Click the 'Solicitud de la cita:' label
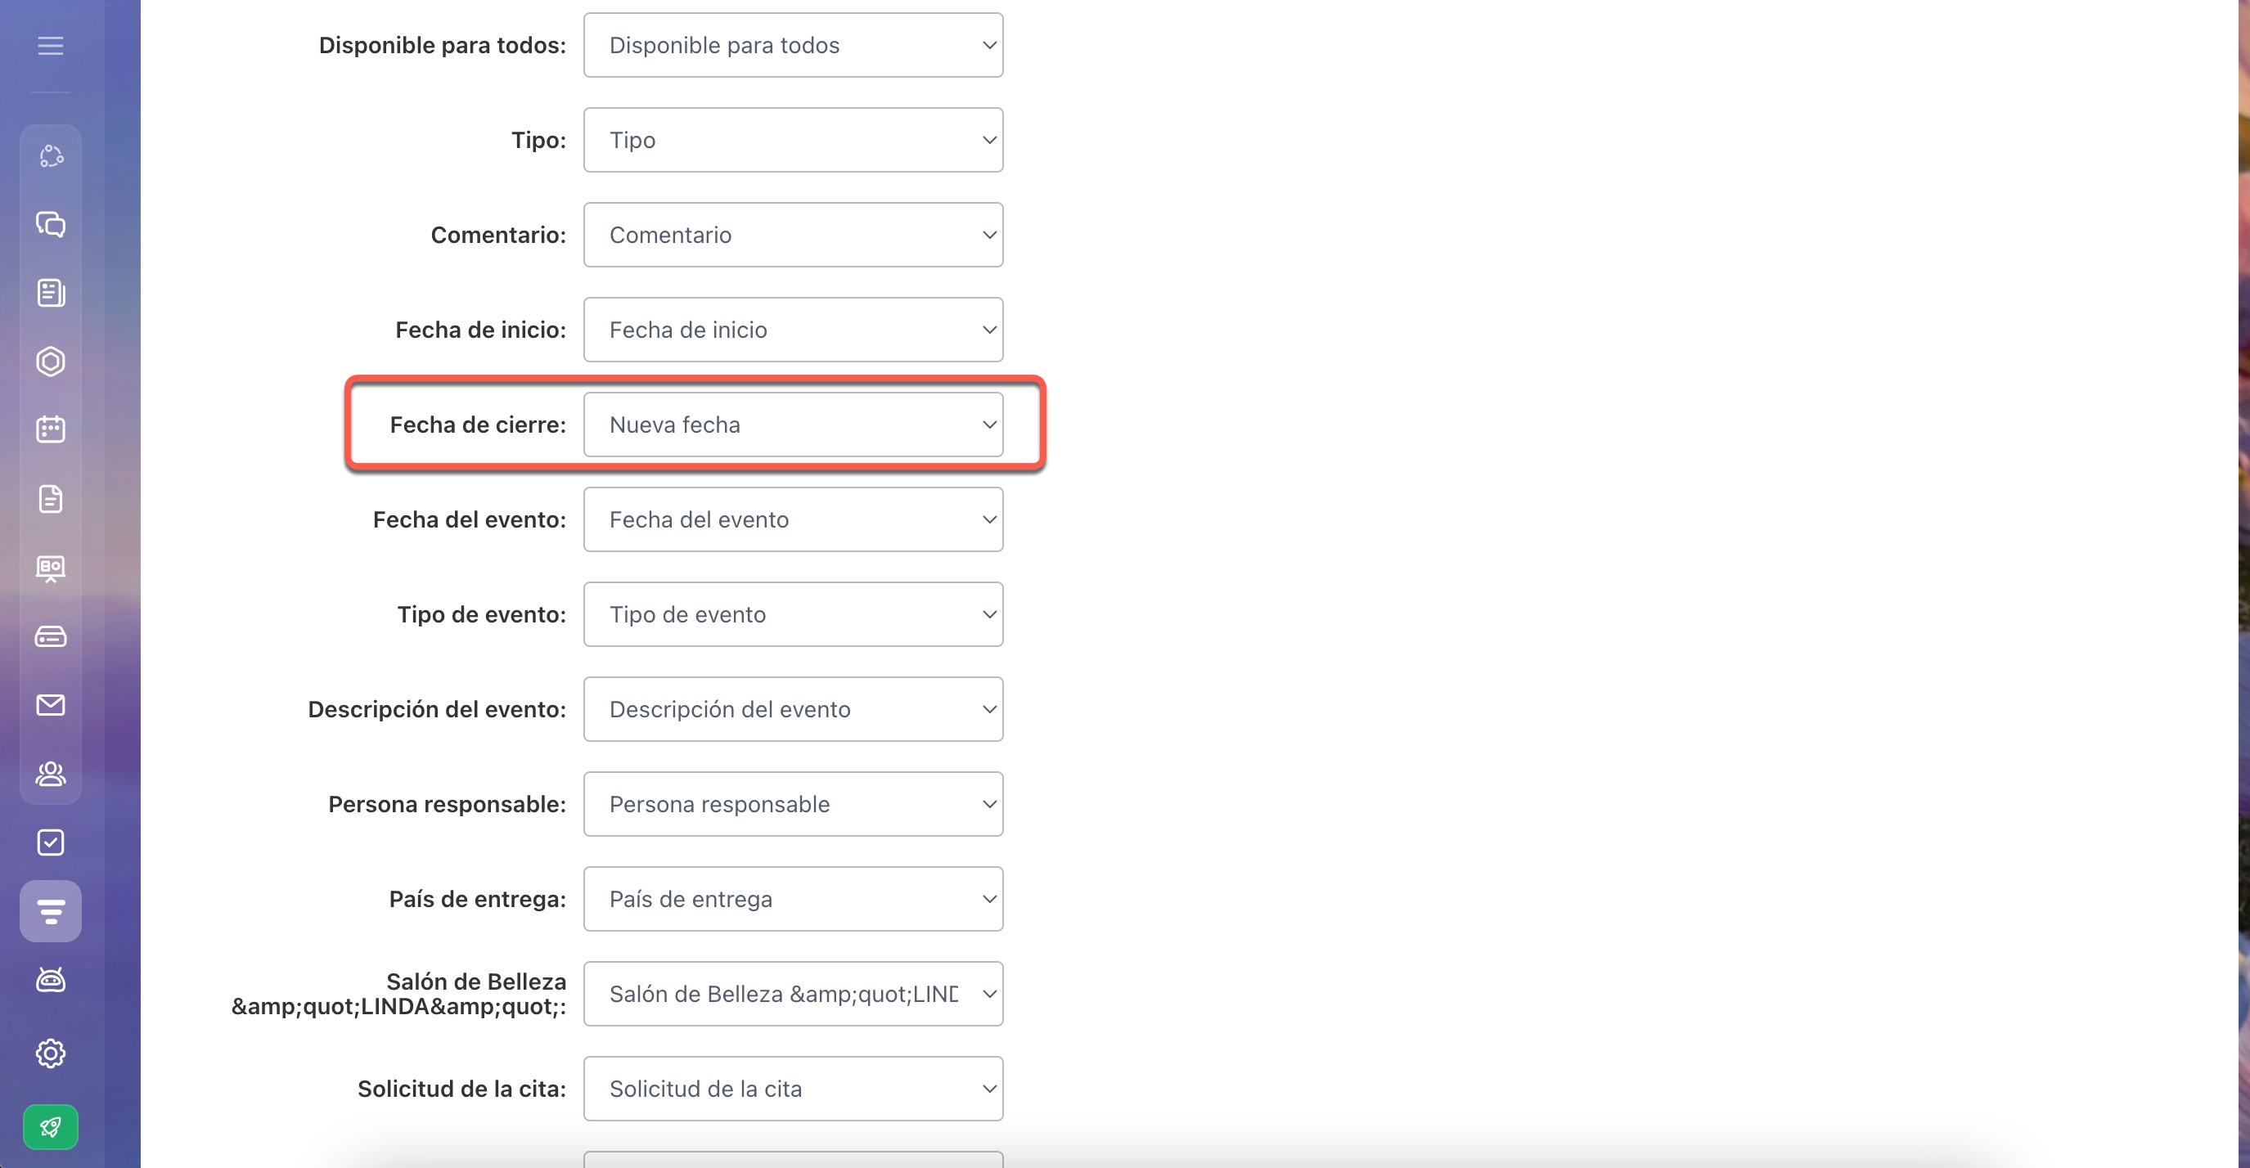The image size is (2250, 1168). (x=462, y=1089)
